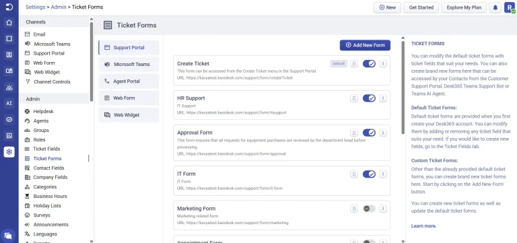The image size is (517, 243).
Task: Open the Contacts icon in left rail
Action: [x=9, y=55]
